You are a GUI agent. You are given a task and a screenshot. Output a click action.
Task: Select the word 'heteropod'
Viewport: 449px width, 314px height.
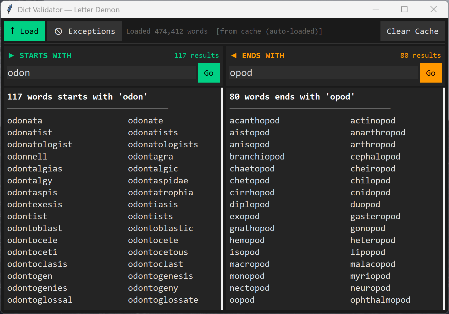[x=373, y=240]
